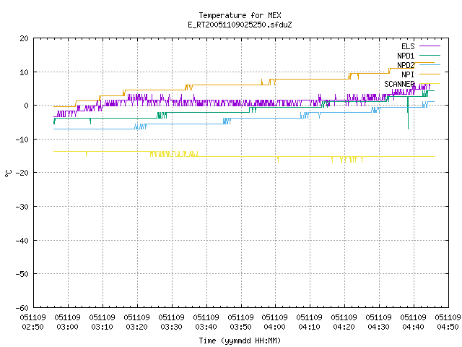Click the 03:10 x-axis time label

(103, 327)
